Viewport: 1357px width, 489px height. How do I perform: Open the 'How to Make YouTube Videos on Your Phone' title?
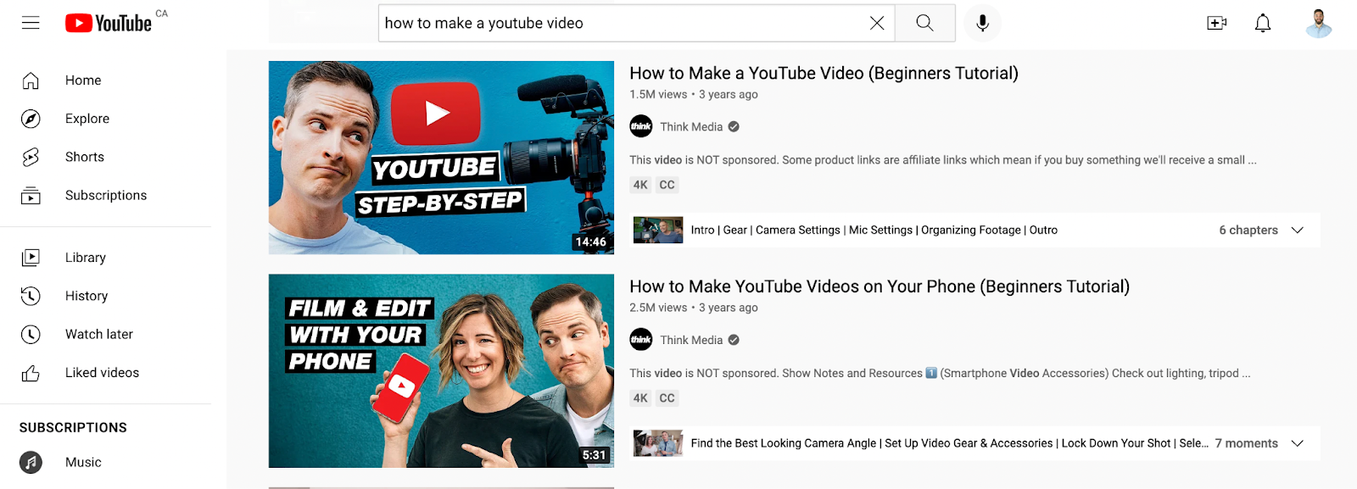coord(880,286)
